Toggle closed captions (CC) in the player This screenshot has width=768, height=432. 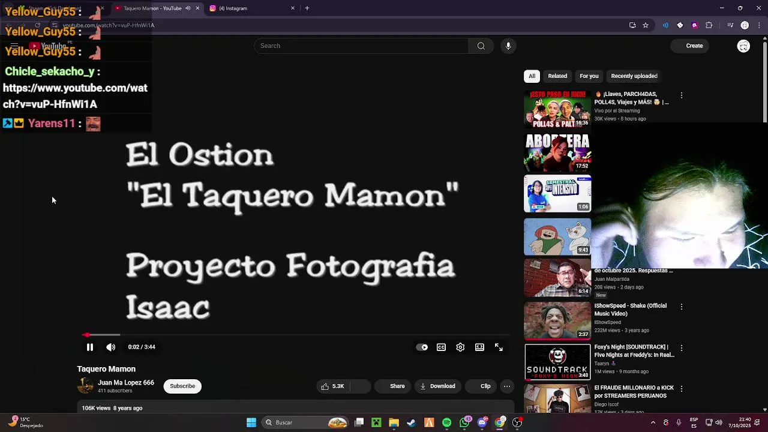pyautogui.click(x=441, y=347)
